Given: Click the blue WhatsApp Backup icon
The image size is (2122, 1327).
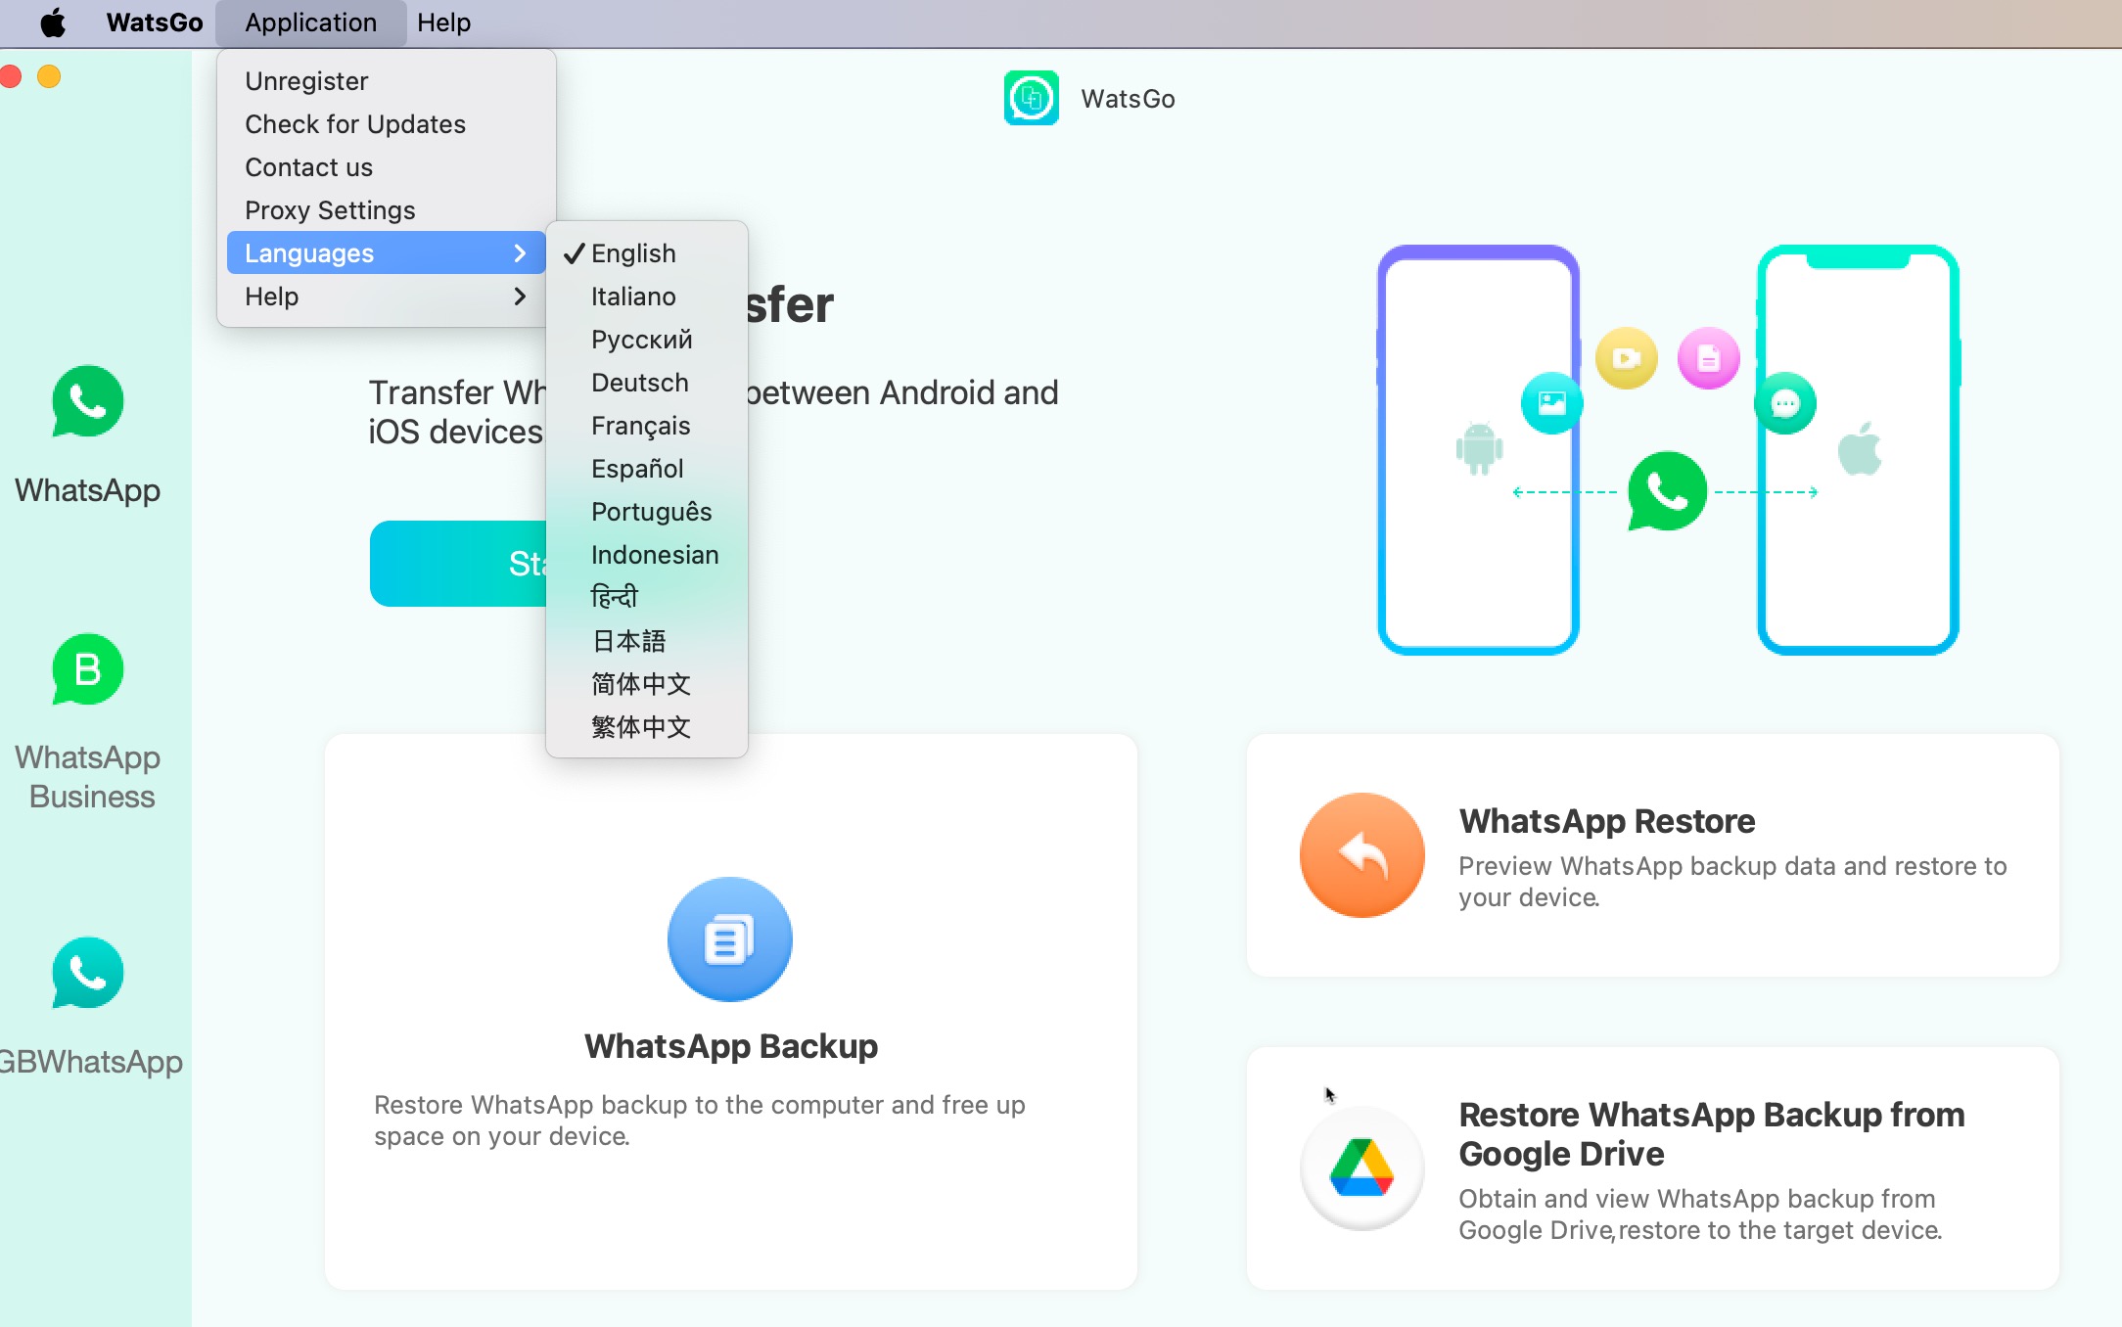Looking at the screenshot, I should click(x=729, y=938).
